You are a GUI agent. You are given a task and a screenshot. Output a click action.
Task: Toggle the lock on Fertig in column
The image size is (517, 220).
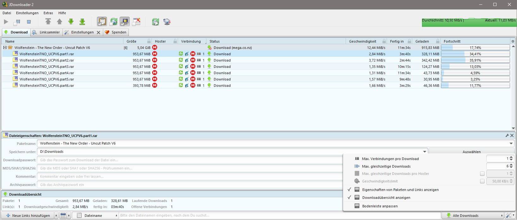[409, 41]
